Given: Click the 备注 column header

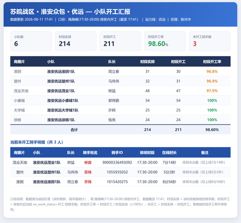Looking at the screenshot, I should (205, 153).
